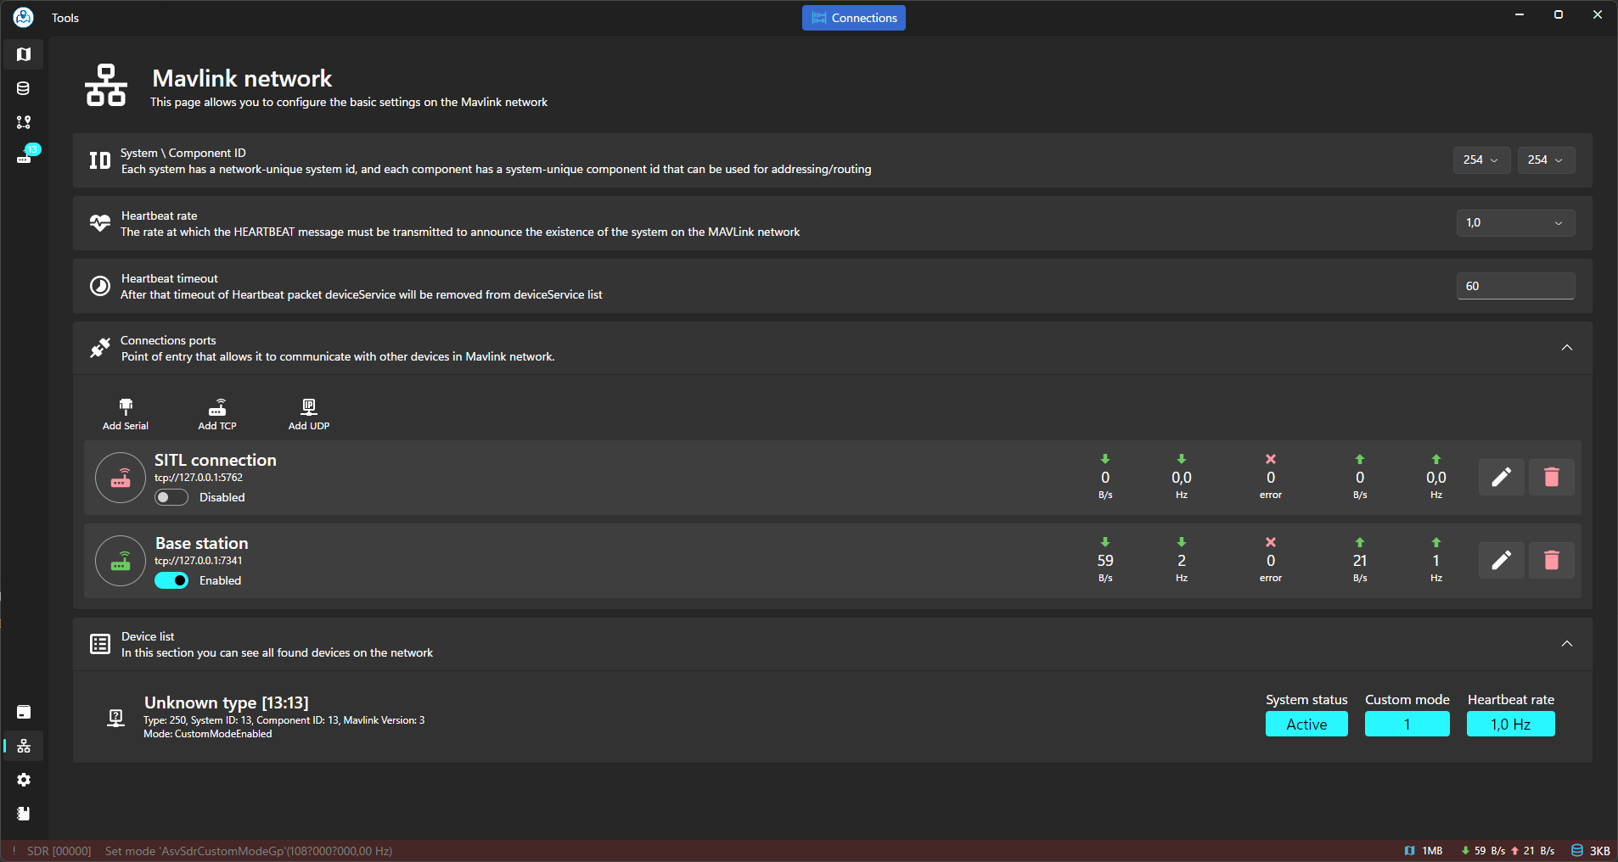Open settings gear in sidebar
Viewport: 1618px width, 862px height.
click(x=24, y=780)
